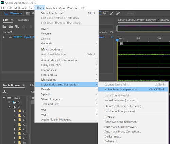Screen dimensions: 170x144
Task: Choose DeNoise... effect
Action: coord(133,117)
